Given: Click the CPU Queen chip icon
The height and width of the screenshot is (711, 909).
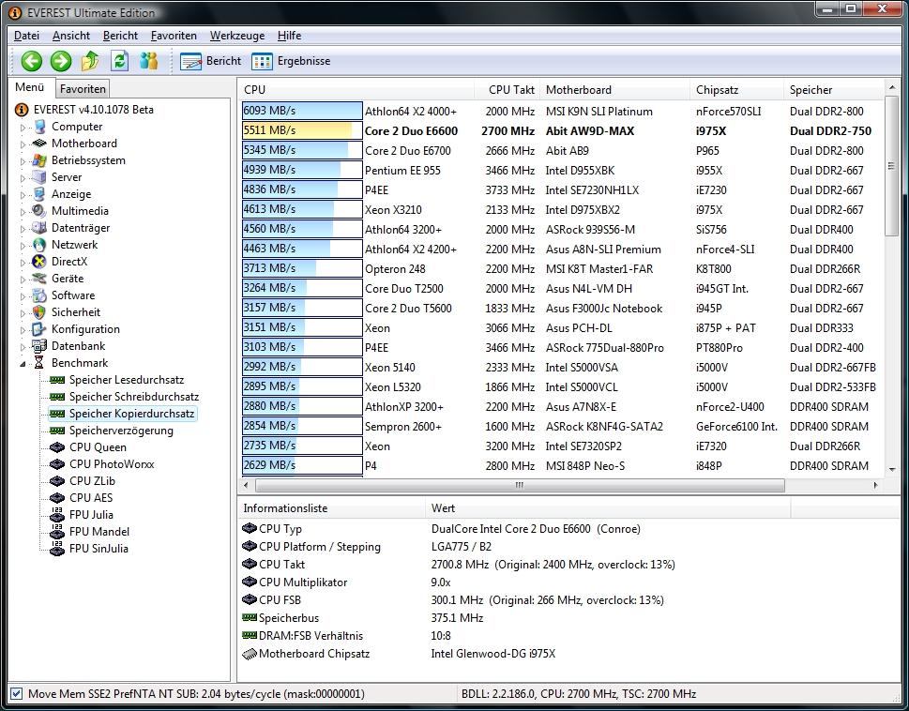Looking at the screenshot, I should click(57, 447).
